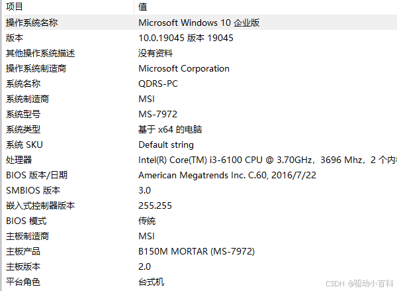Select the 系统制造商 row
Screen dimensions: 397x291
pyautogui.click(x=200, y=99)
